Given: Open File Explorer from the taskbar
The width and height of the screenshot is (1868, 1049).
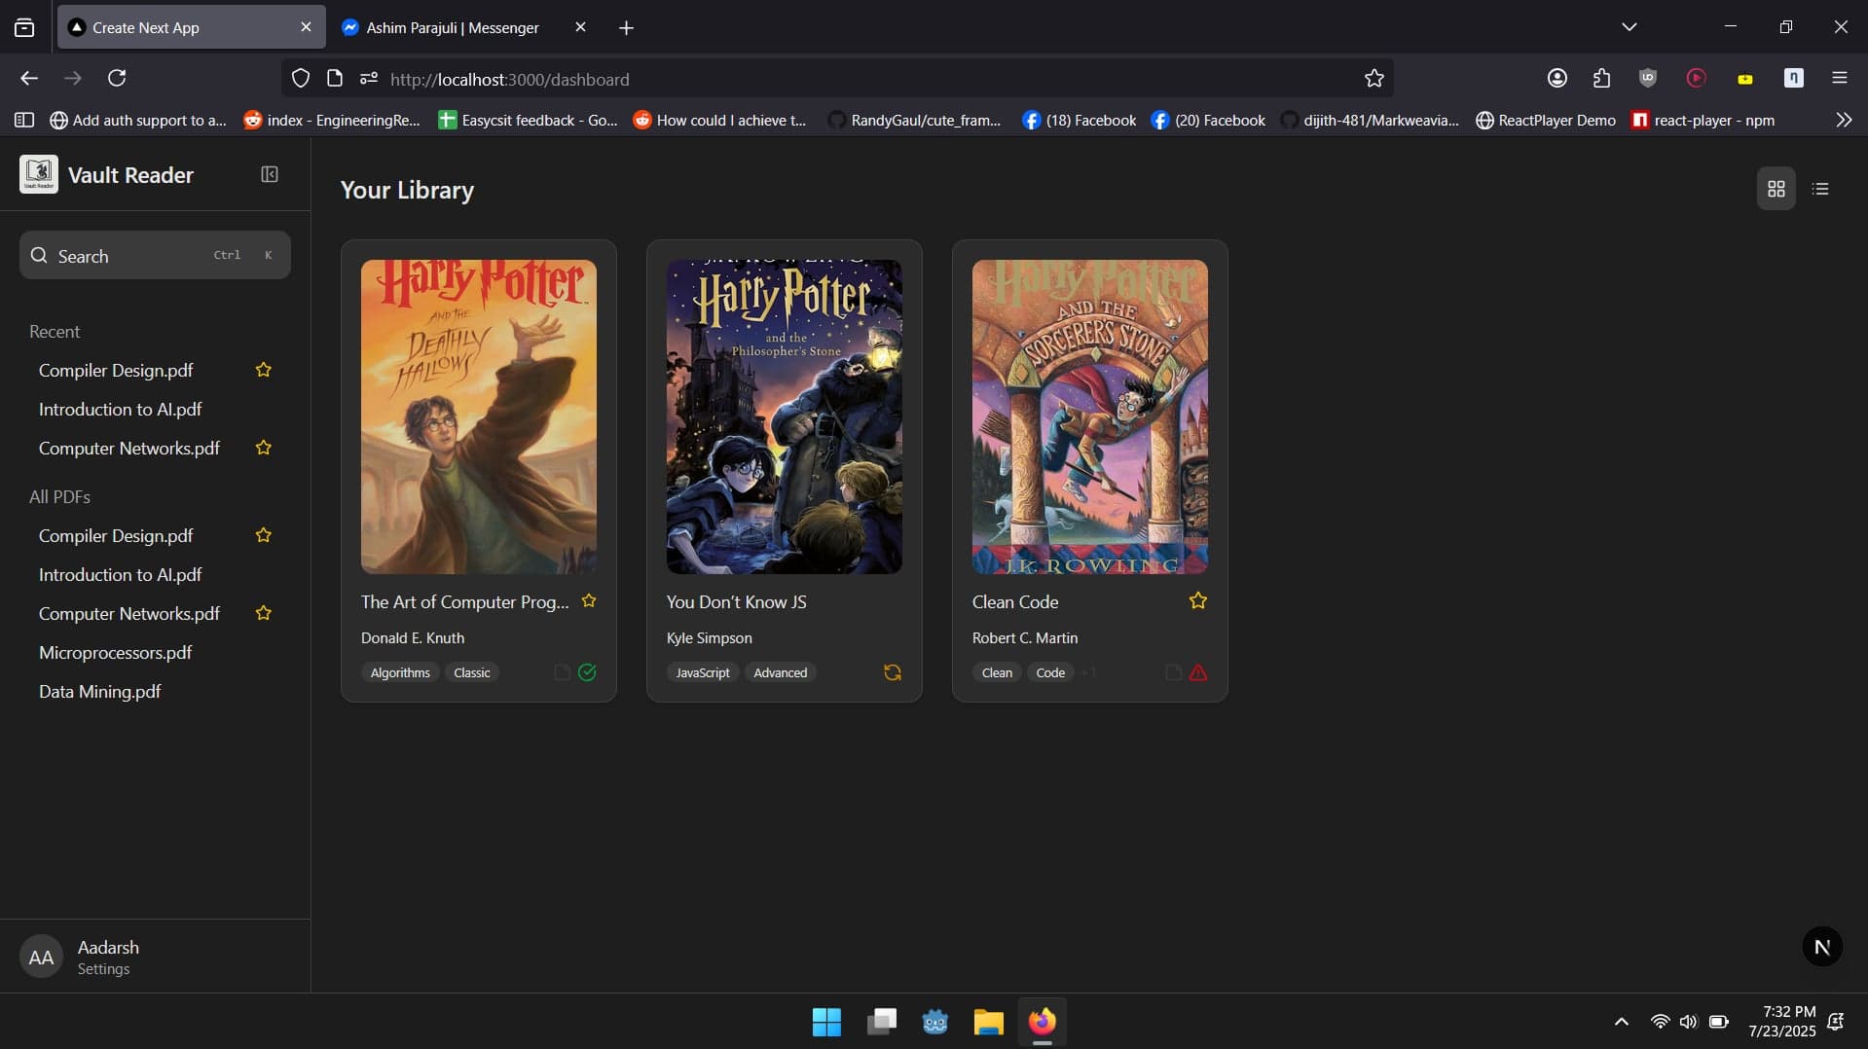Looking at the screenshot, I should point(988,1022).
